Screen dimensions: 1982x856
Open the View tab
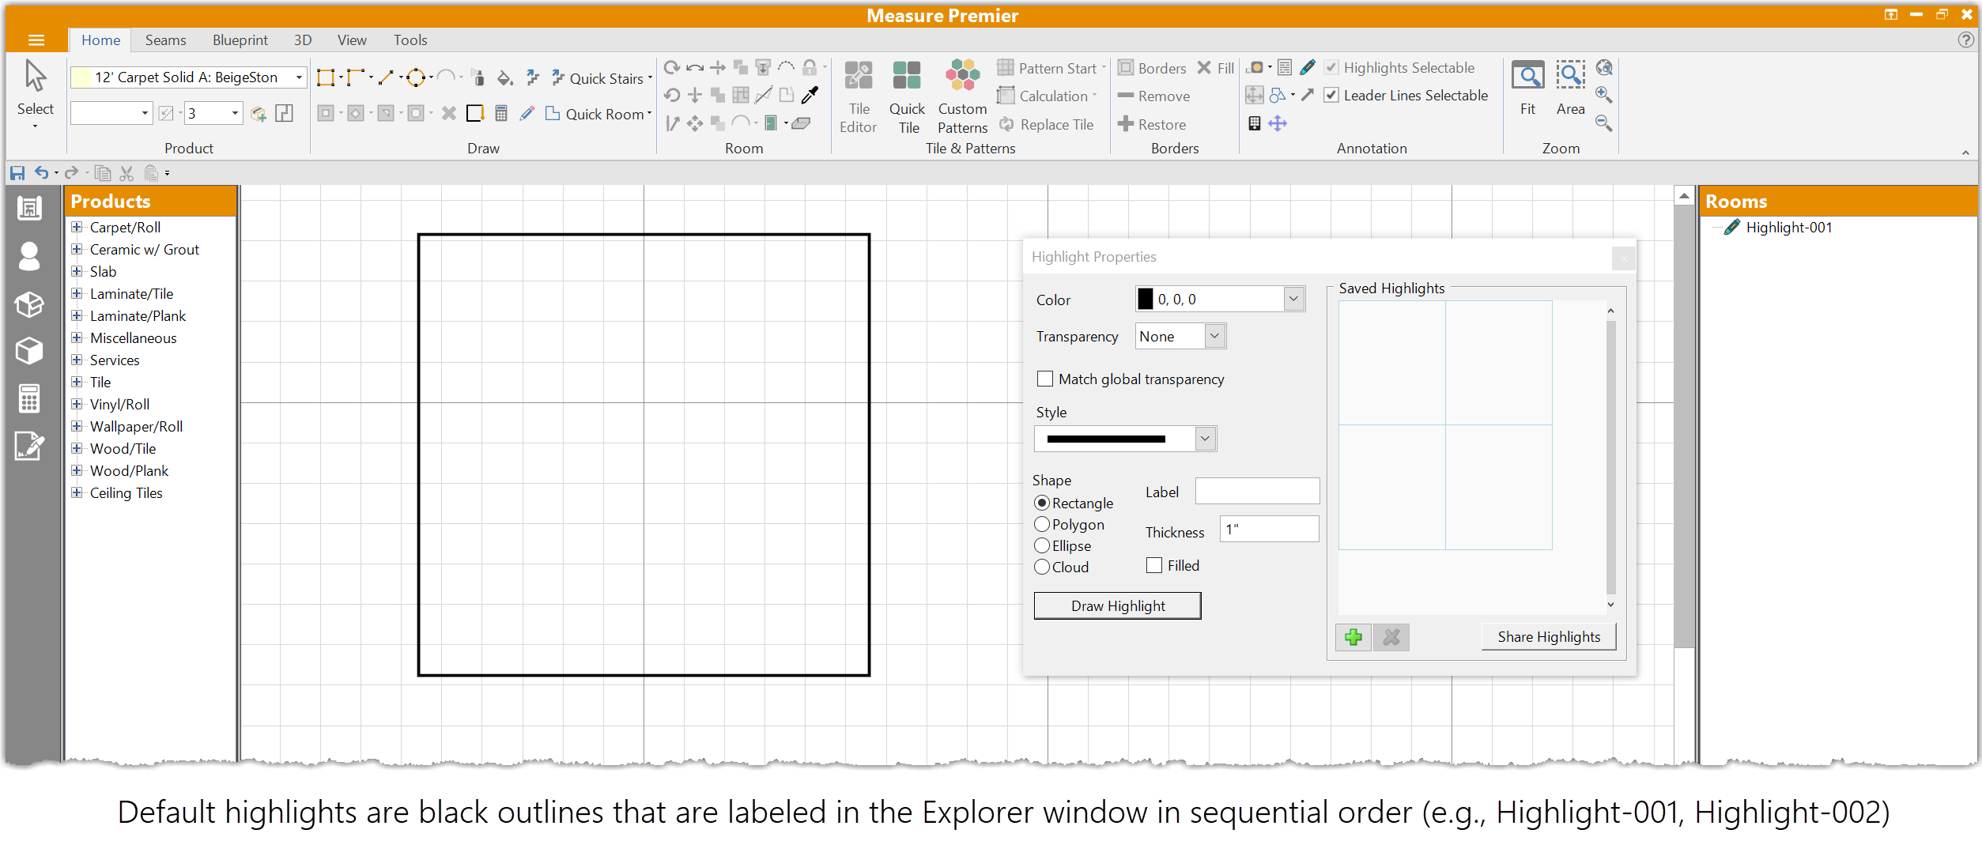pos(352,40)
